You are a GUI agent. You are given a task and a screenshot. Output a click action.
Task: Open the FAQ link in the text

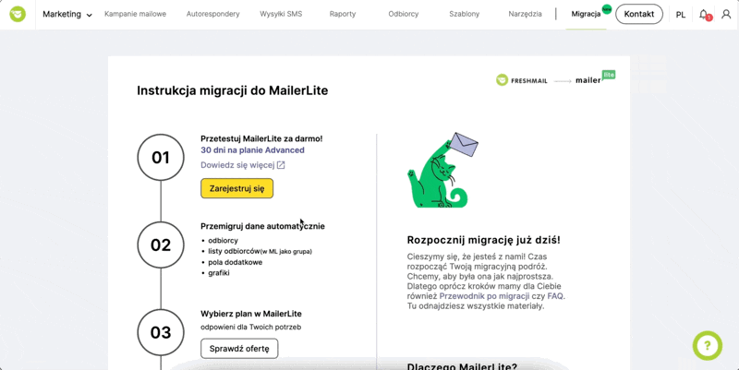click(555, 296)
